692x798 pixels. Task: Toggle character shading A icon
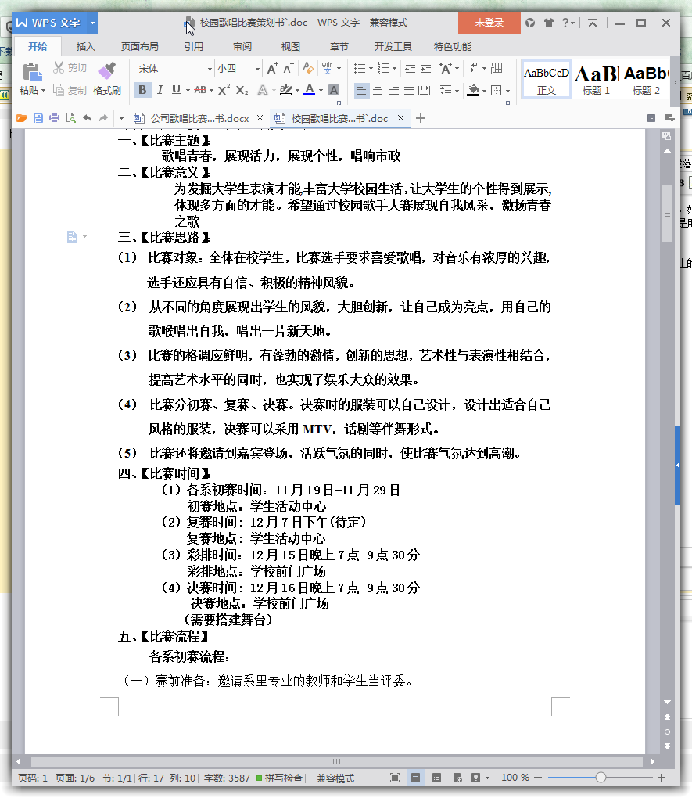click(x=334, y=90)
